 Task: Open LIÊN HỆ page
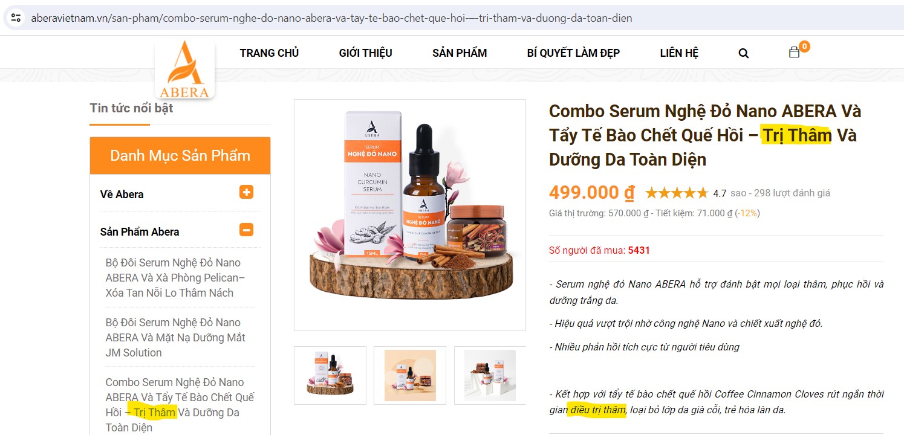point(679,53)
